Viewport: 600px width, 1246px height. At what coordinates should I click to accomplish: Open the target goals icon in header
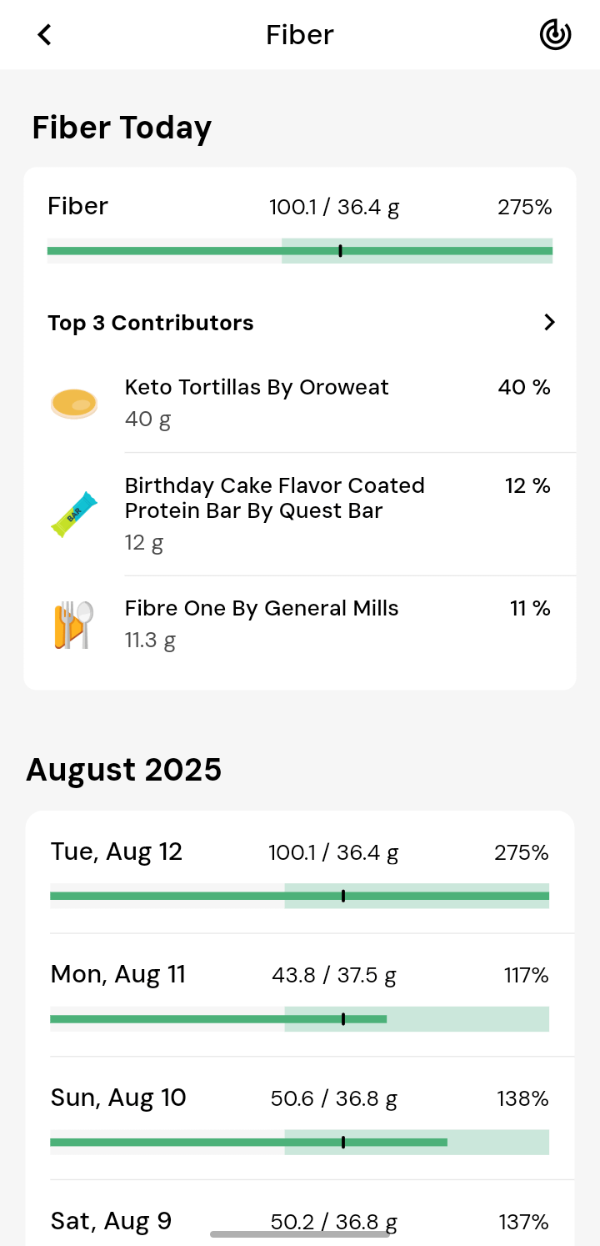pos(555,35)
